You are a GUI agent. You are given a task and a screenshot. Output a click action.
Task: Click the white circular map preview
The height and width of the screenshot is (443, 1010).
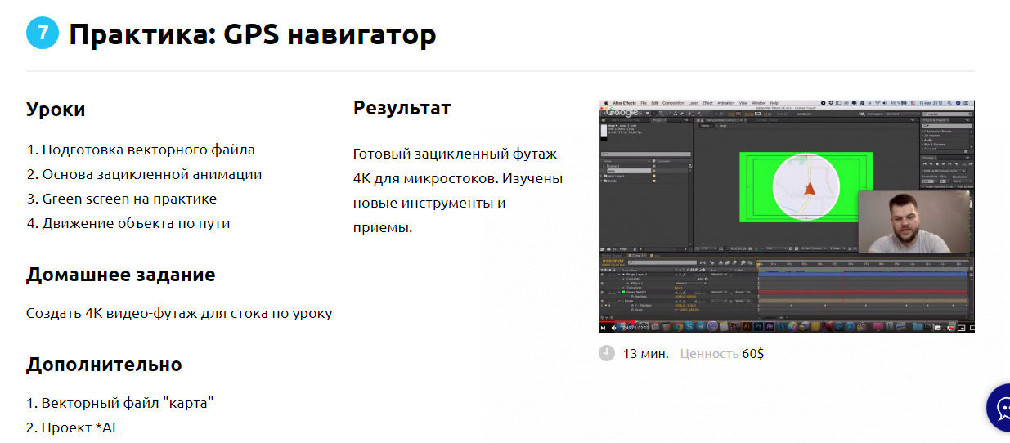(806, 186)
